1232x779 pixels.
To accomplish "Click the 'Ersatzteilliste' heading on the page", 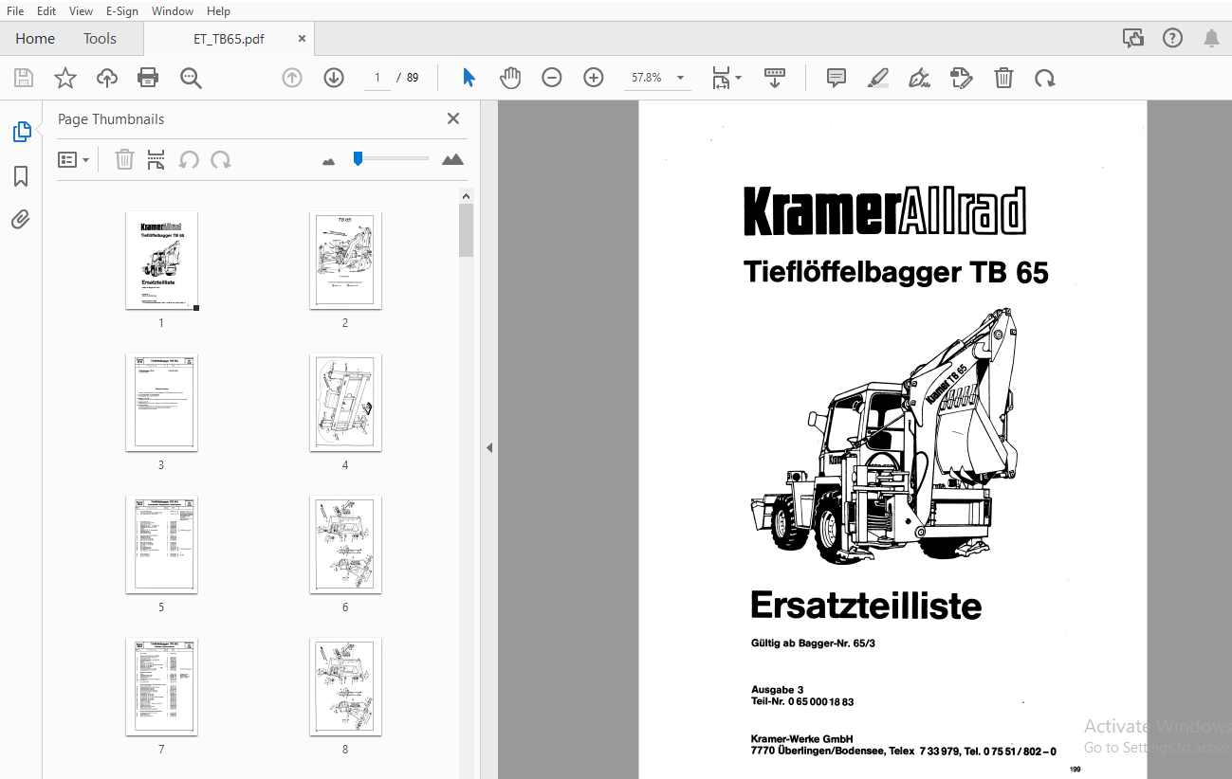I will point(866,607).
